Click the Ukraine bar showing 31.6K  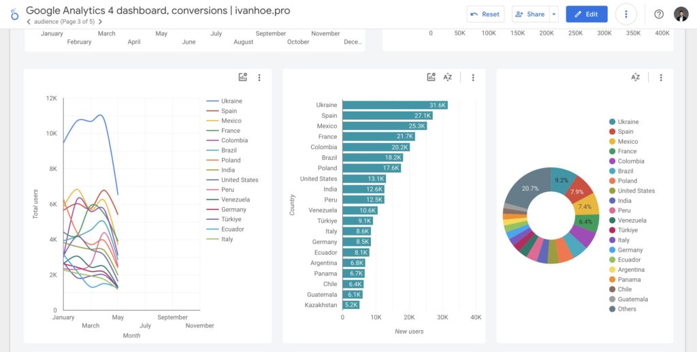tap(395, 106)
